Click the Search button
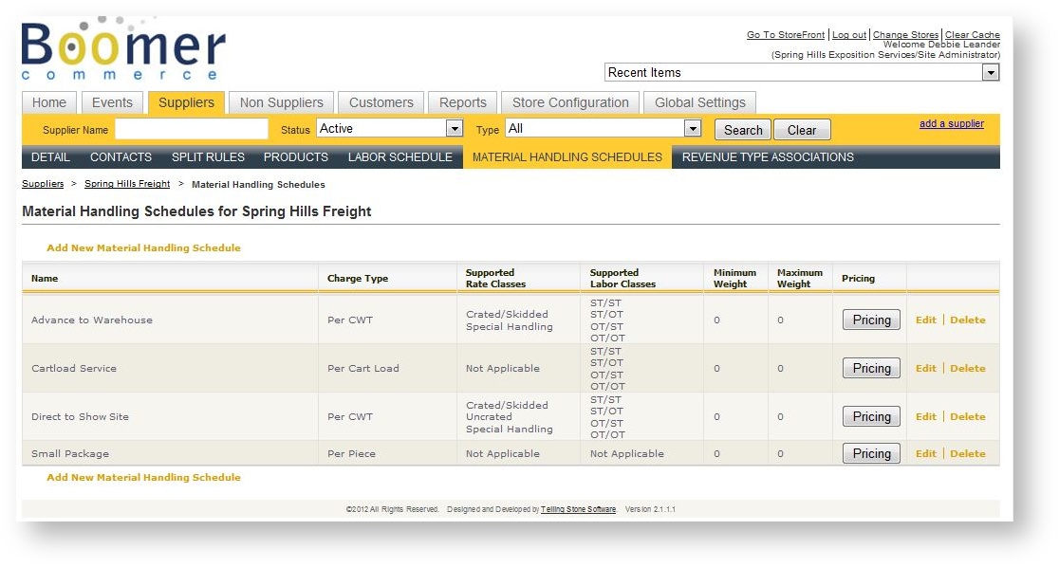 coord(742,129)
